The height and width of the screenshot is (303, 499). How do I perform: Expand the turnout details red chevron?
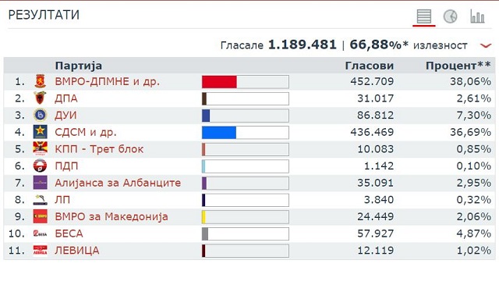pyautogui.click(x=486, y=46)
